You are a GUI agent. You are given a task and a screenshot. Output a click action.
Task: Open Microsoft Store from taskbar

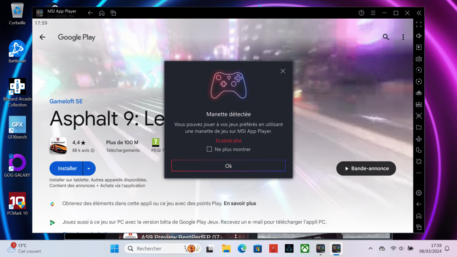(257, 249)
